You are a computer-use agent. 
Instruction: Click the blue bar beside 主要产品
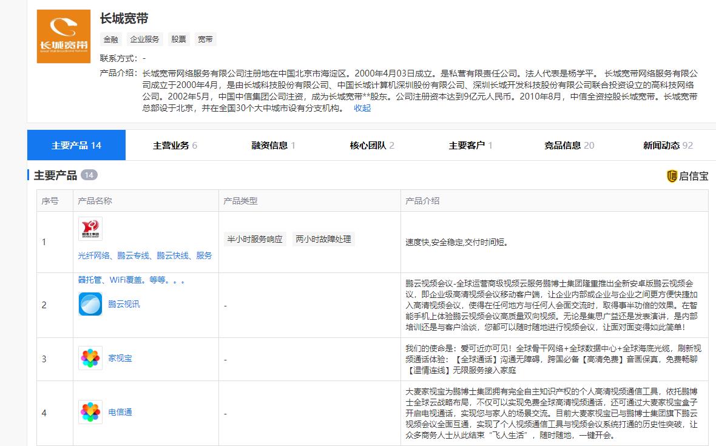click(27, 175)
